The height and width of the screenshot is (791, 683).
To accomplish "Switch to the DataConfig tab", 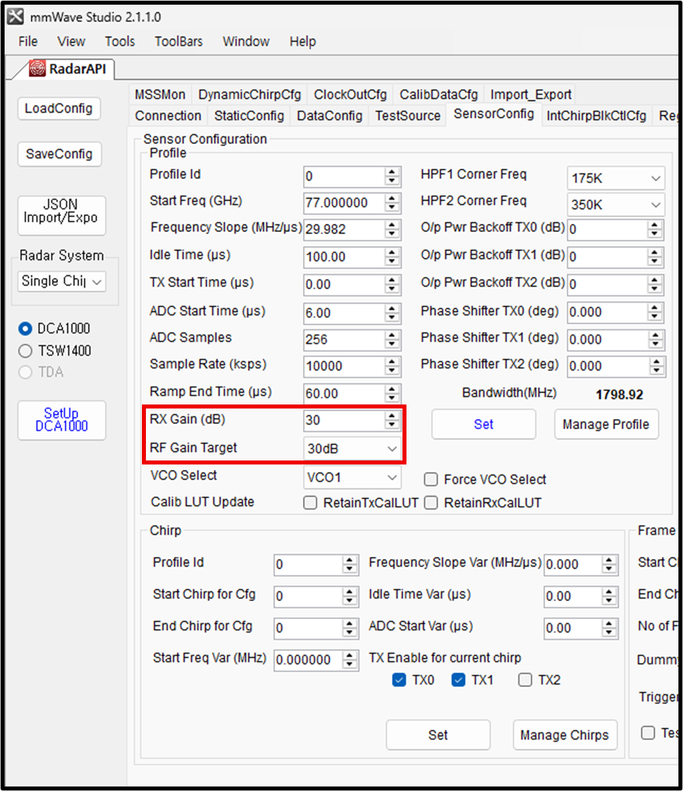I will [329, 116].
